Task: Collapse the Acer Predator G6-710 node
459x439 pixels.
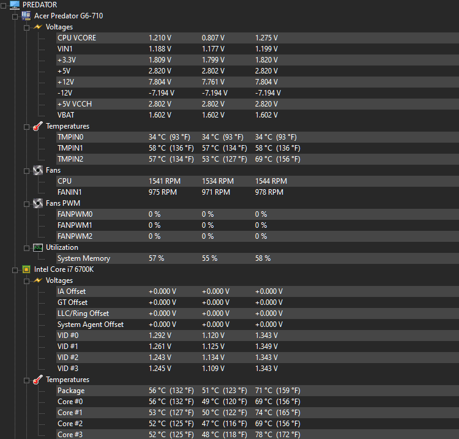Action: (15, 17)
